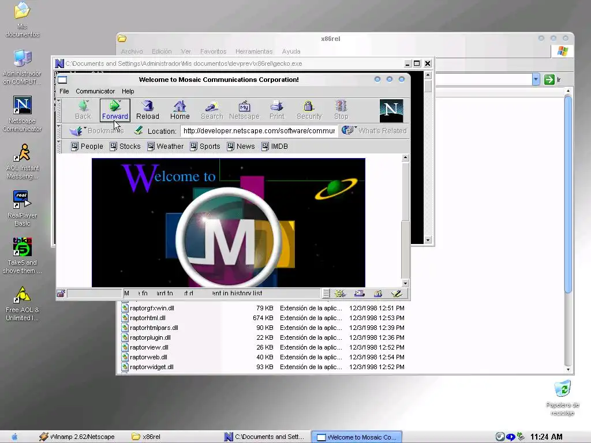Open the Weather personal toolbar link
Screen dimensions: 591x443
166,146
